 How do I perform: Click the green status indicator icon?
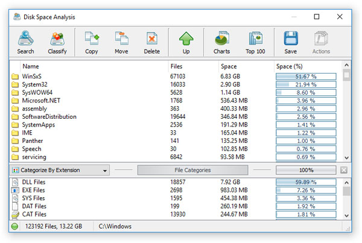pyautogui.click(x=14, y=226)
